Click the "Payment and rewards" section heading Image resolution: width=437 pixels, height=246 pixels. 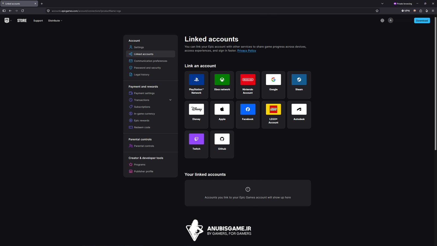[143, 87]
